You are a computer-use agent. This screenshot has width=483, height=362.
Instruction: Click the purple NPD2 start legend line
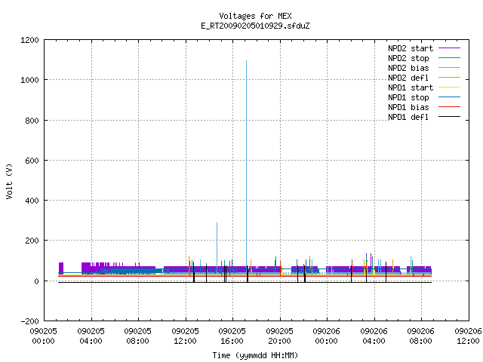449,48
